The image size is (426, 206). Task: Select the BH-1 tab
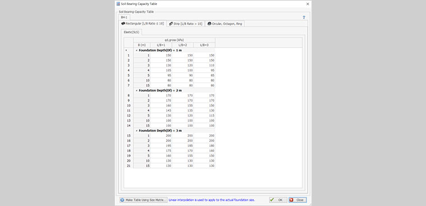[x=124, y=17]
